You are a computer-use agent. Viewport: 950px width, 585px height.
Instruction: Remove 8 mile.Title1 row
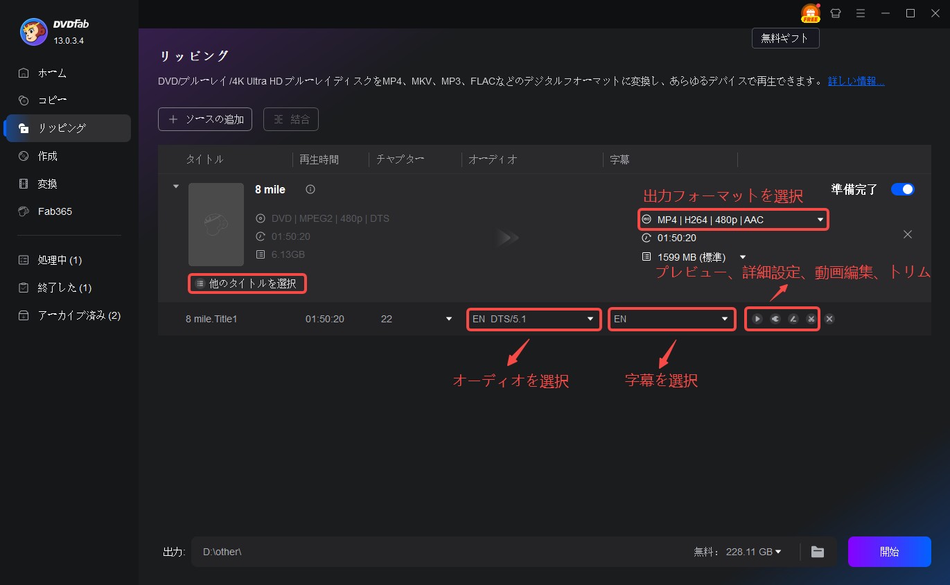pos(829,319)
